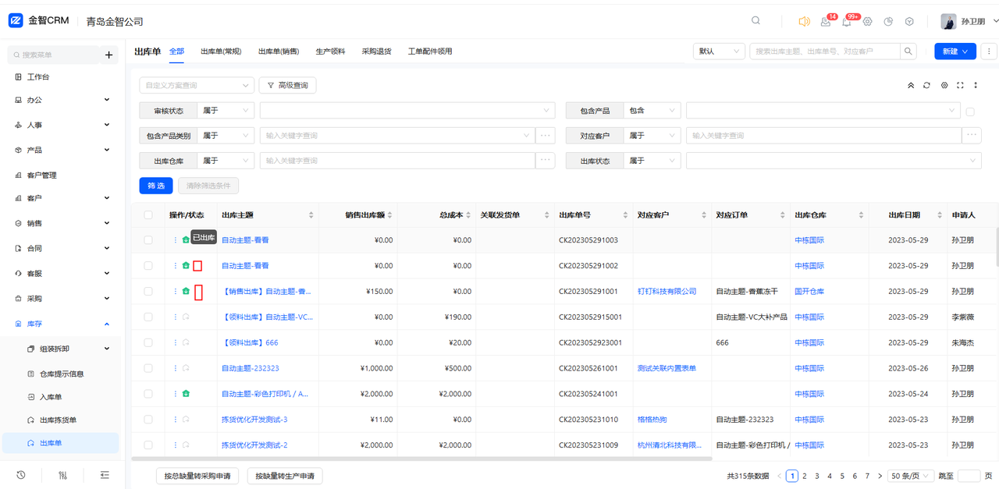
Task: Go to page 2 in pagination
Action: tap(805, 476)
